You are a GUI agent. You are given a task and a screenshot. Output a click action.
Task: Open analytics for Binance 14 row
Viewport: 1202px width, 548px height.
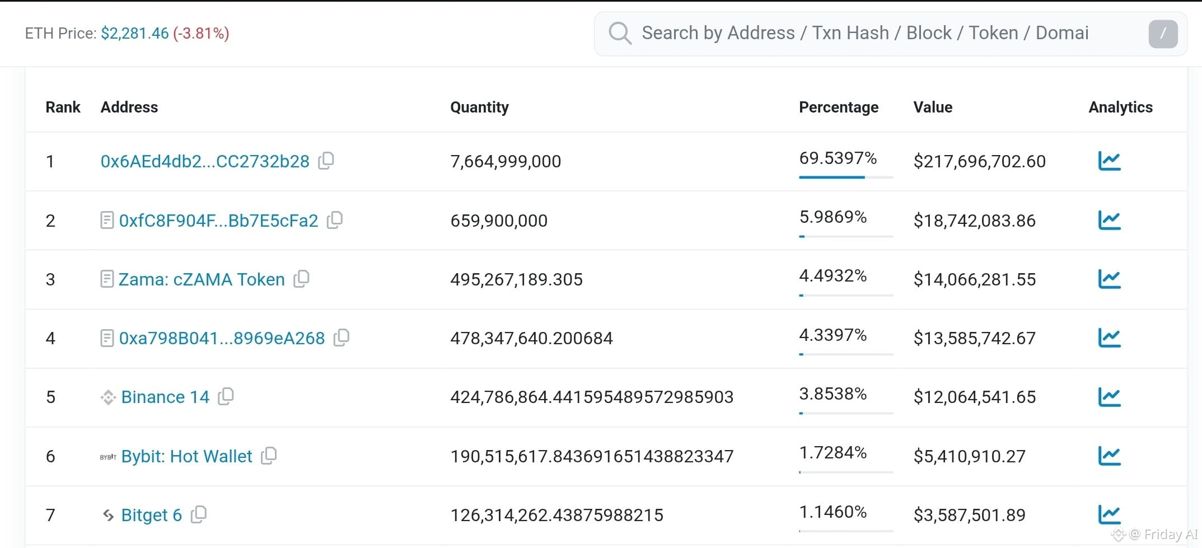pyautogui.click(x=1109, y=397)
